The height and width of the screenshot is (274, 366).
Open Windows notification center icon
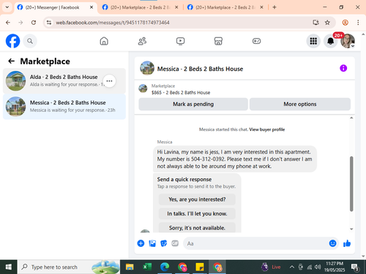coord(355,267)
